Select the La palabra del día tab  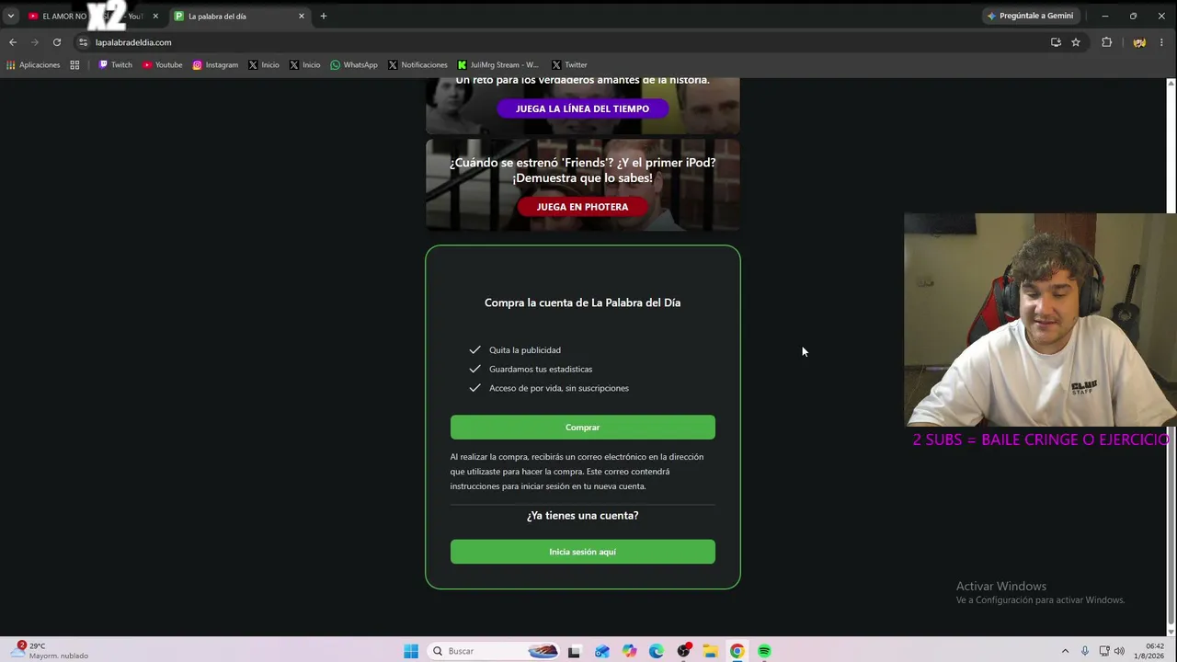pos(239,16)
